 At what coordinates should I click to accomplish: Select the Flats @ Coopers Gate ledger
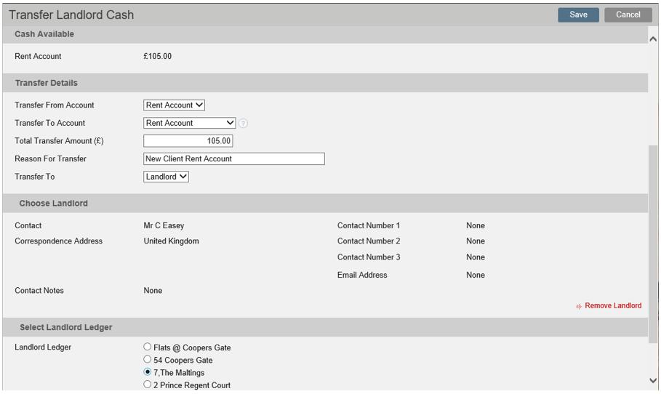point(147,346)
